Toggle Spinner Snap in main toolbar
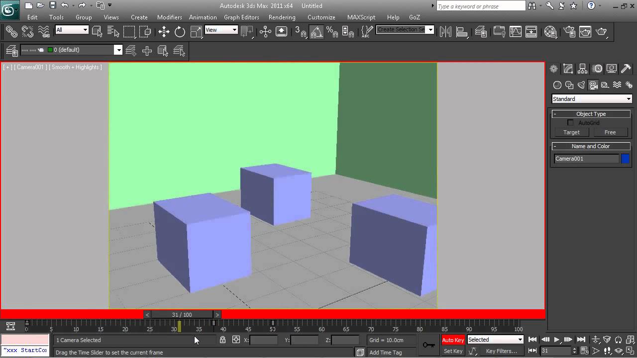 [x=348, y=32]
